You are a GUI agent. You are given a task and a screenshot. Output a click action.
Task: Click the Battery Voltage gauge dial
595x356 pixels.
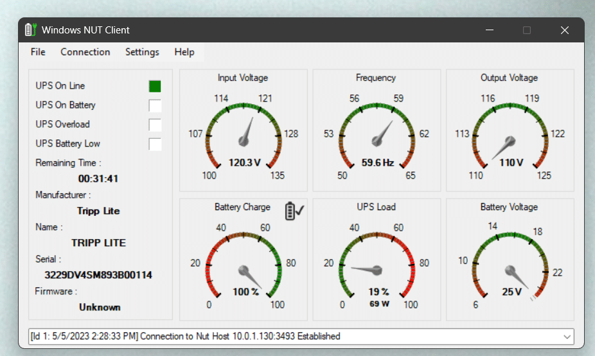click(x=510, y=265)
